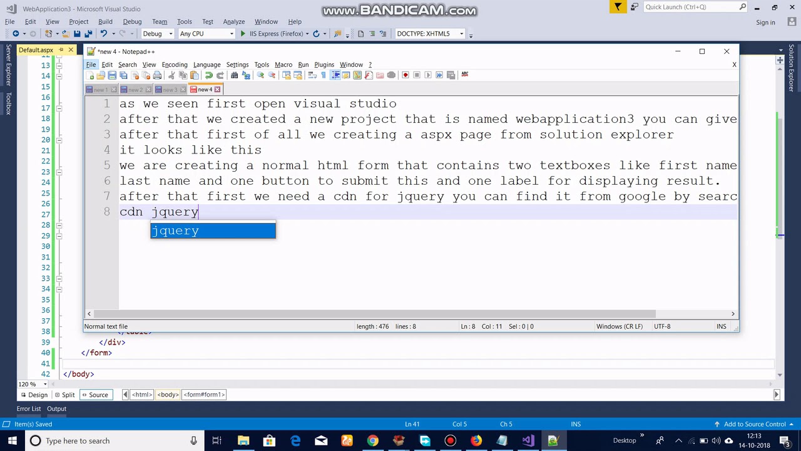The height and width of the screenshot is (451, 801).
Task: Open the Plugins menu in Notepad++
Action: tap(324, 65)
